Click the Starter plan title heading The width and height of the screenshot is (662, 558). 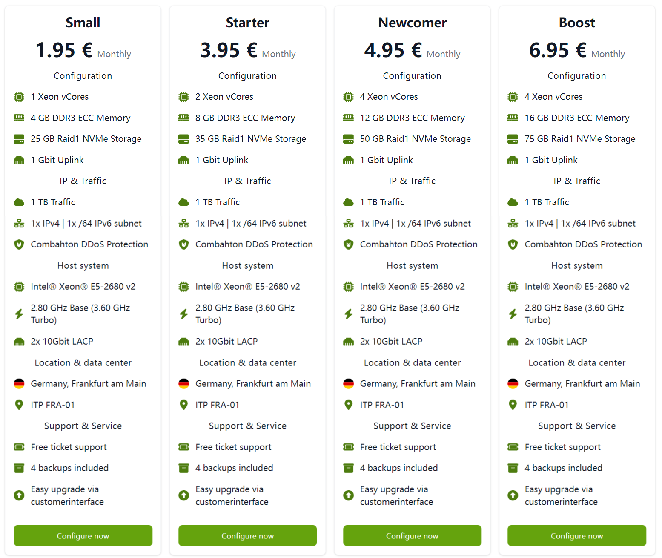(247, 23)
